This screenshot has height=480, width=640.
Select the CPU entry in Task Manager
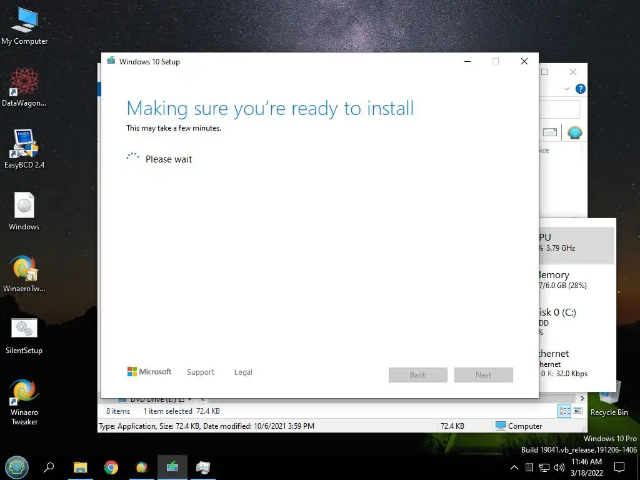(x=576, y=245)
